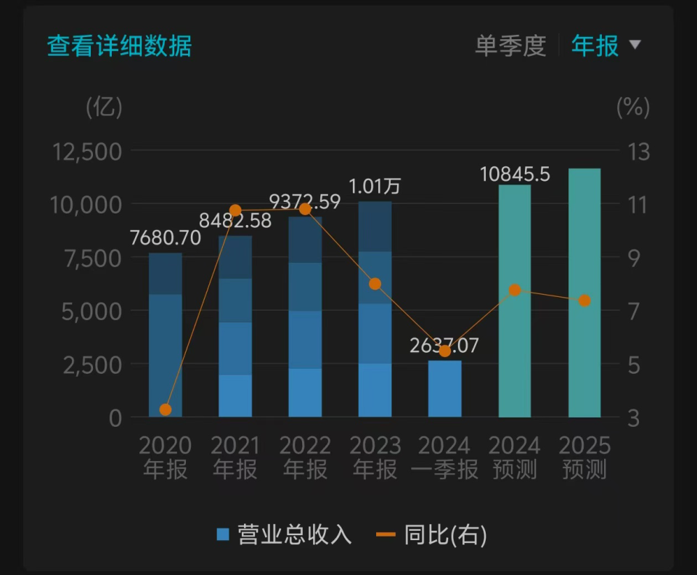Click the orange line legend icon
This screenshot has width=697, height=575.
point(387,534)
